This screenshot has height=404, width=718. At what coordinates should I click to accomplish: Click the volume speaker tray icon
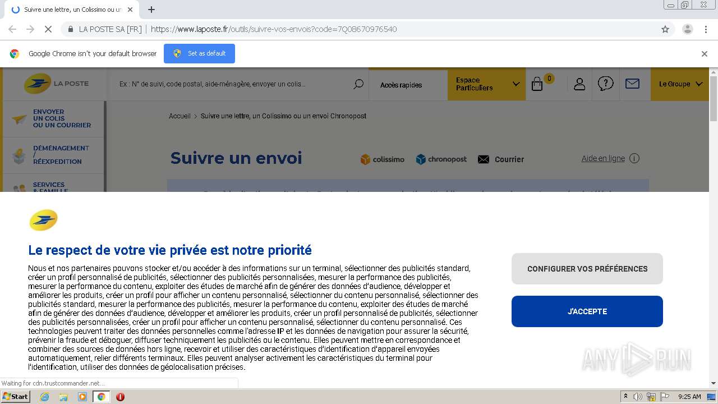(638, 397)
